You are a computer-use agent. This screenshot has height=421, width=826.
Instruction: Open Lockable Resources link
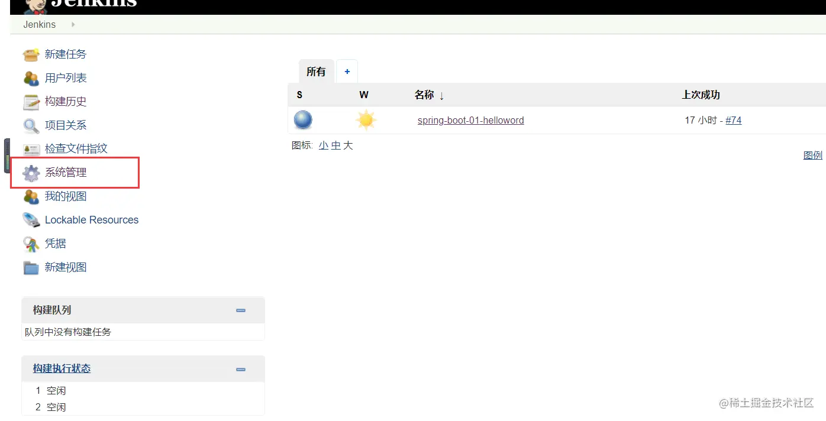pyautogui.click(x=92, y=220)
